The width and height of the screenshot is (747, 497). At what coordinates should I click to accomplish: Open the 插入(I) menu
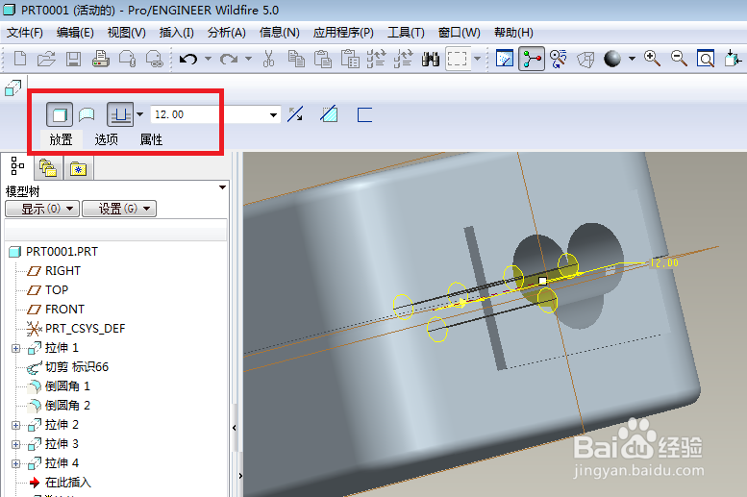pyautogui.click(x=176, y=33)
